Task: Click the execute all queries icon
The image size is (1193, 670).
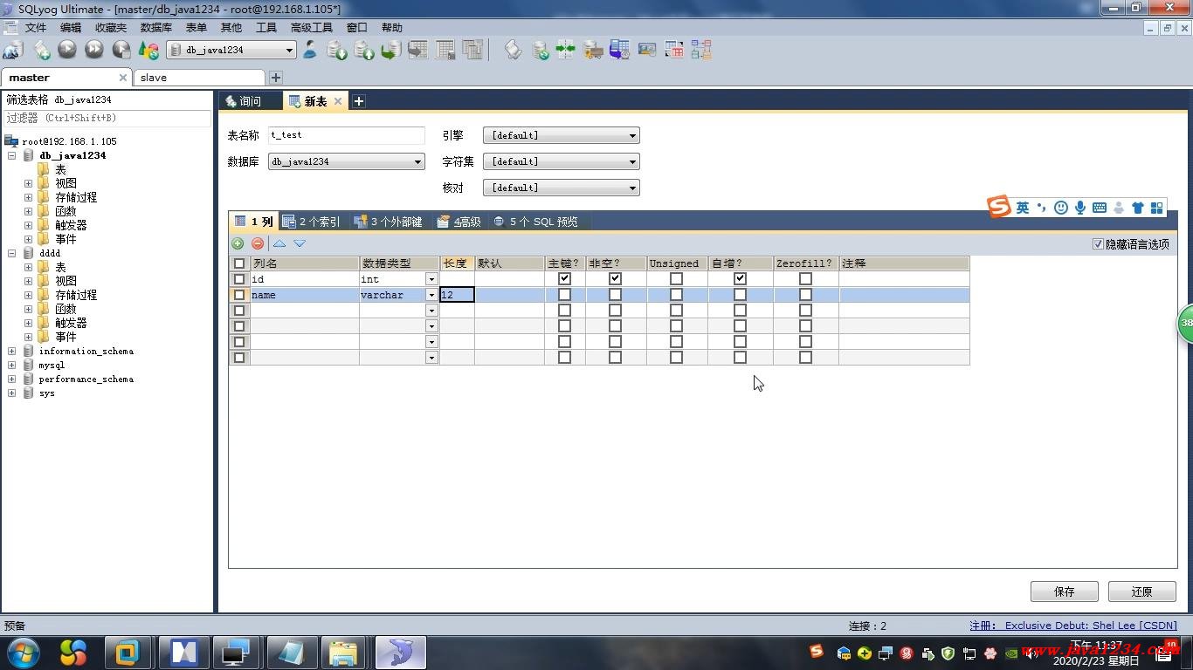Action: point(94,50)
